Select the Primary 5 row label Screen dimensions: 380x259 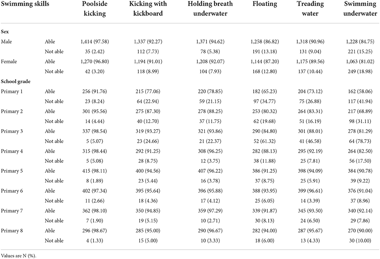click(x=12, y=171)
